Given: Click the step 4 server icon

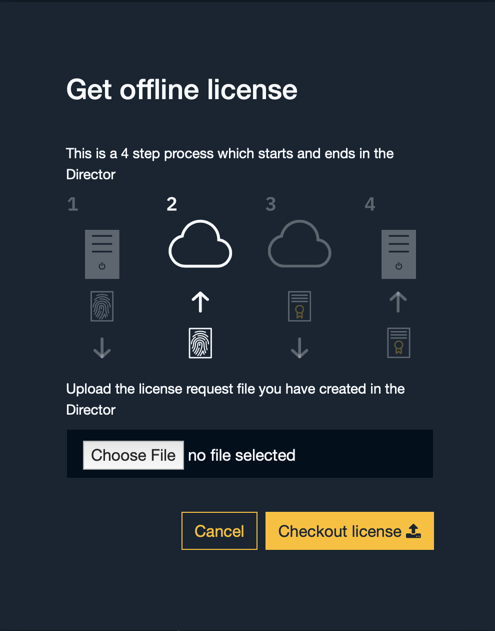Looking at the screenshot, I should (x=398, y=254).
